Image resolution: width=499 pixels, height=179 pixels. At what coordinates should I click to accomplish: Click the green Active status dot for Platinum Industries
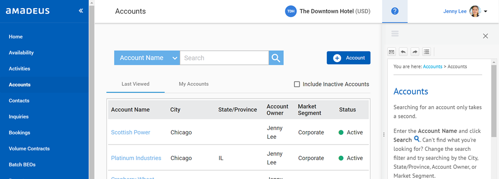[341, 158]
